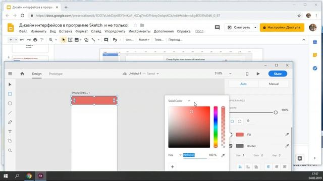Open the Инструменты menu
This screenshot has width=323, height=181.
(x=139, y=31)
